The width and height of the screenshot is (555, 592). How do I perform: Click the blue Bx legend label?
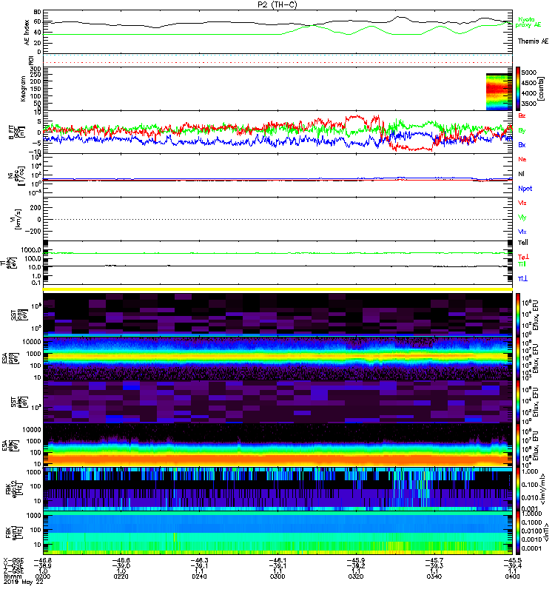[x=522, y=144]
